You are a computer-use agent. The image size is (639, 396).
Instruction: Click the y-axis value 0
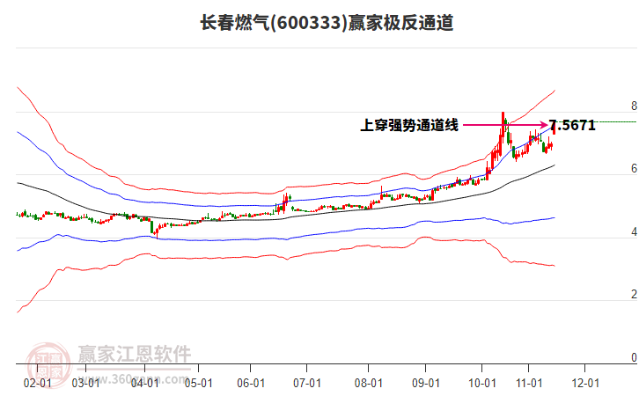click(x=634, y=357)
